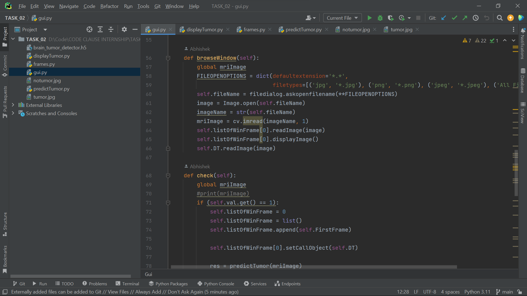Open the Current File run configuration dropdown
This screenshot has width=527, height=296.
click(x=342, y=18)
